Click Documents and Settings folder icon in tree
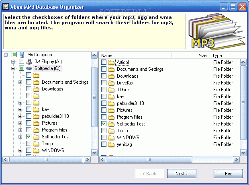This screenshot has width=249, height=185. [36, 82]
